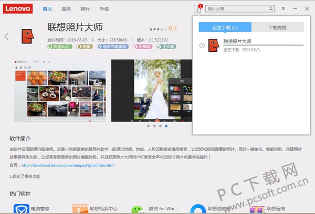Select the first carousel dot
Viewport: 315px width, 214px height.
coord(148,126)
